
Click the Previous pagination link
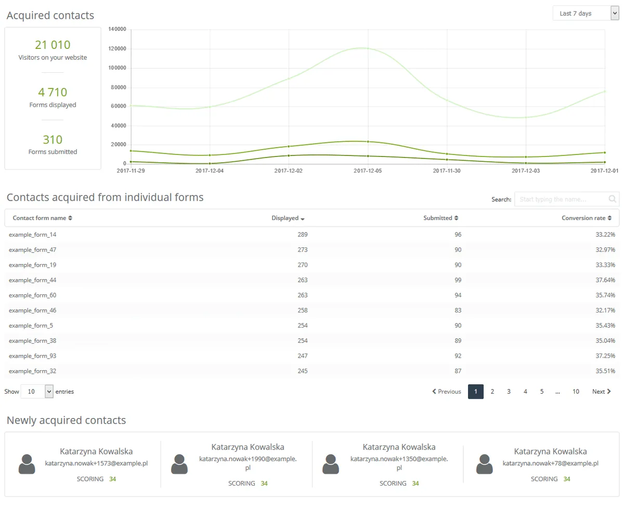(x=447, y=391)
